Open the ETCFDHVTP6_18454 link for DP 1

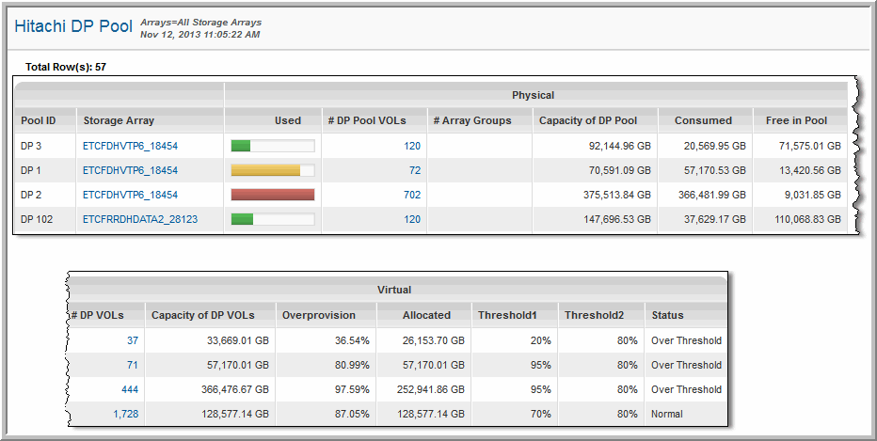(130, 170)
